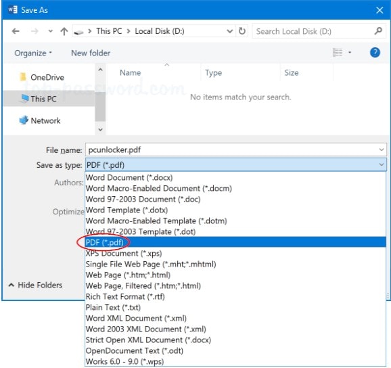Image resolution: width=391 pixels, height=368 pixels.
Task: Refresh the Local Disk (D:) listing
Action: 242,31
